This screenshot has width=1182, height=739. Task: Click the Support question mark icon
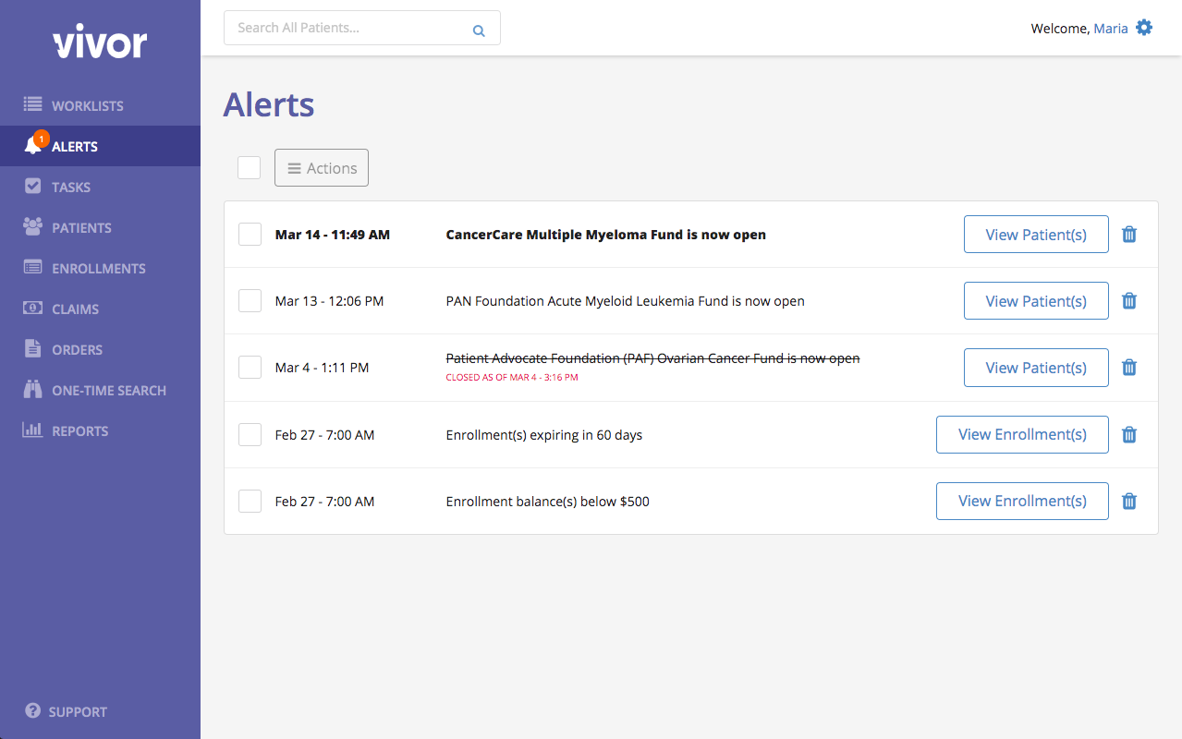(x=33, y=710)
